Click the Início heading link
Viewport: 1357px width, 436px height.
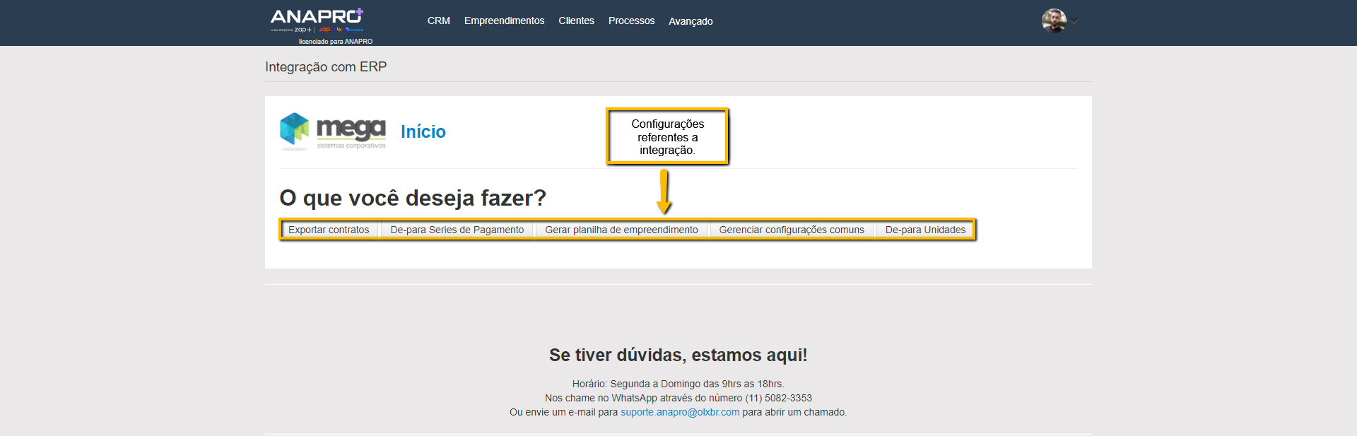tap(423, 132)
